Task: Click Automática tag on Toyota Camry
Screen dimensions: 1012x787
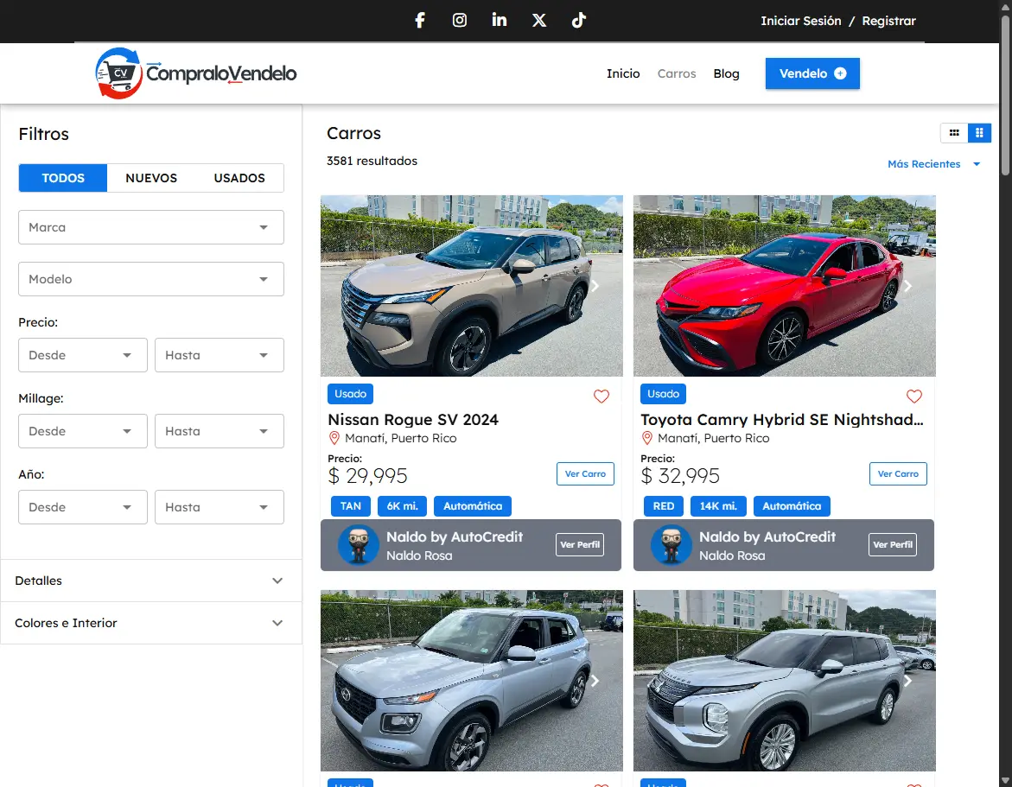Action: tap(792, 506)
